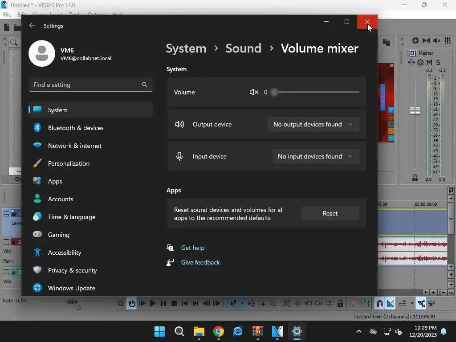Viewport: 456px width, 342px height.
Task: Open Network & internet settings
Action: tap(91, 146)
